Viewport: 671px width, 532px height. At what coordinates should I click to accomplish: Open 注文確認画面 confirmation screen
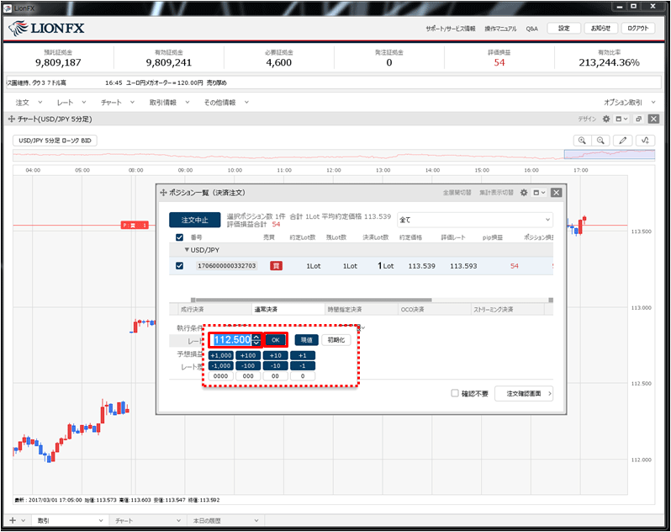tap(524, 393)
